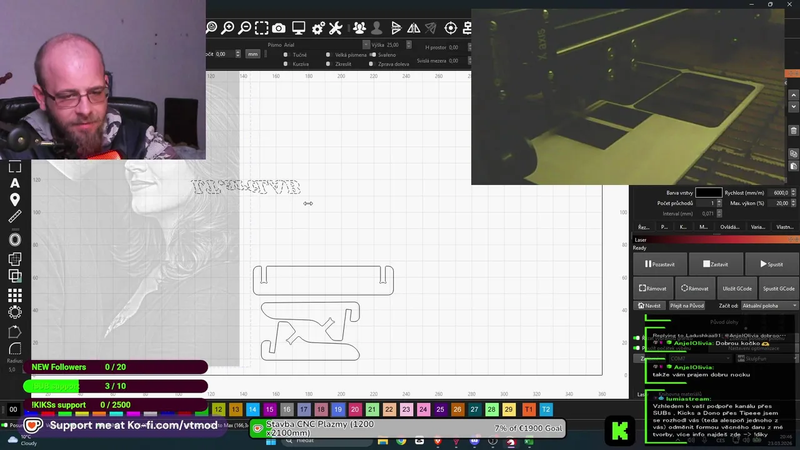The image size is (800, 450).
Task: Select palette layer color 20
Action: pyautogui.click(x=354, y=409)
